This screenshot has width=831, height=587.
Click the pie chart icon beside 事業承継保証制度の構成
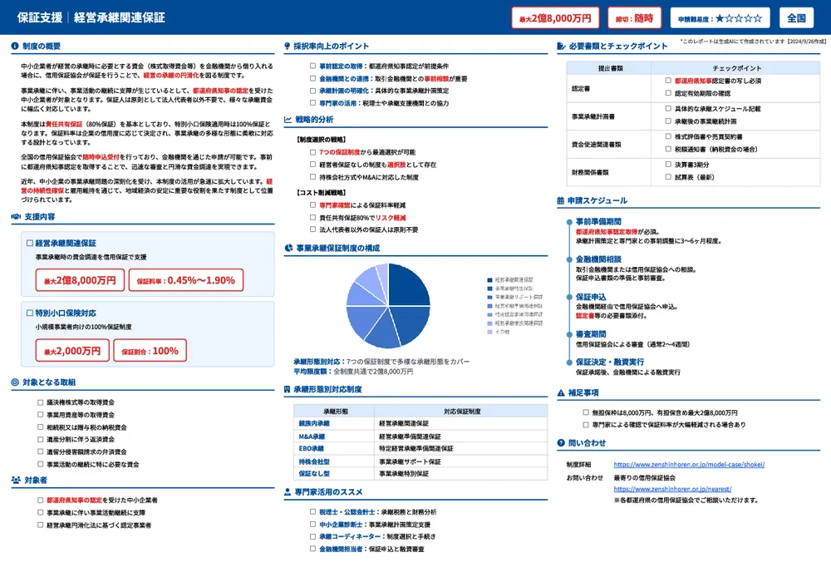pyautogui.click(x=287, y=248)
